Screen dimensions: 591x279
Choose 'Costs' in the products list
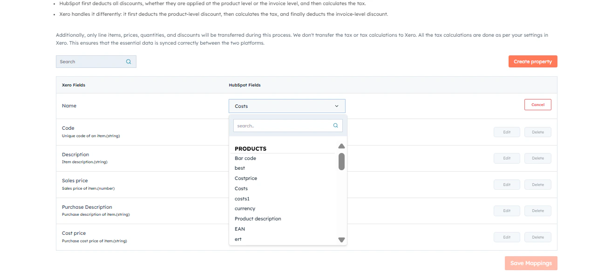point(241,188)
